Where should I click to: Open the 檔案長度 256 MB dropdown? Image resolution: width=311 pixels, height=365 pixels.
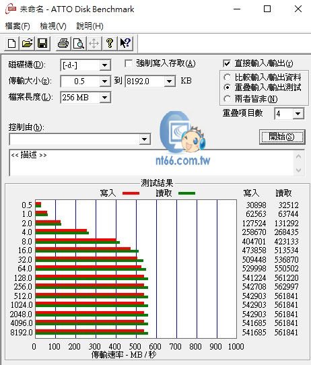click(x=105, y=97)
